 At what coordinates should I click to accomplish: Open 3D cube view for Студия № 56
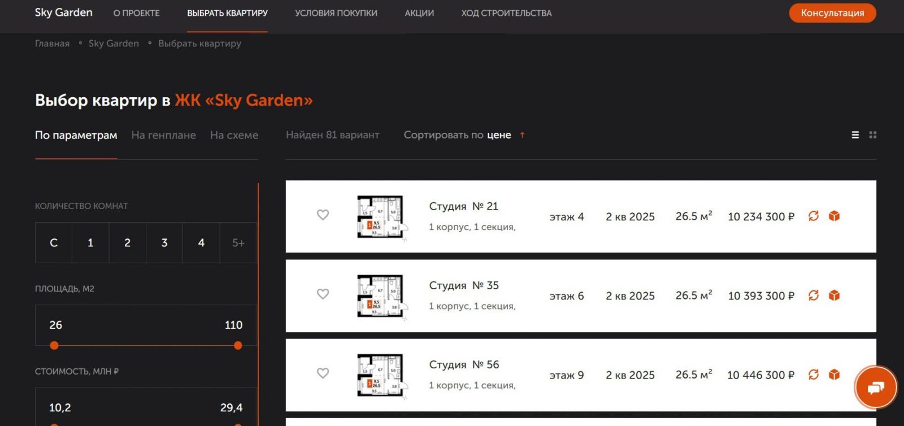click(x=834, y=375)
